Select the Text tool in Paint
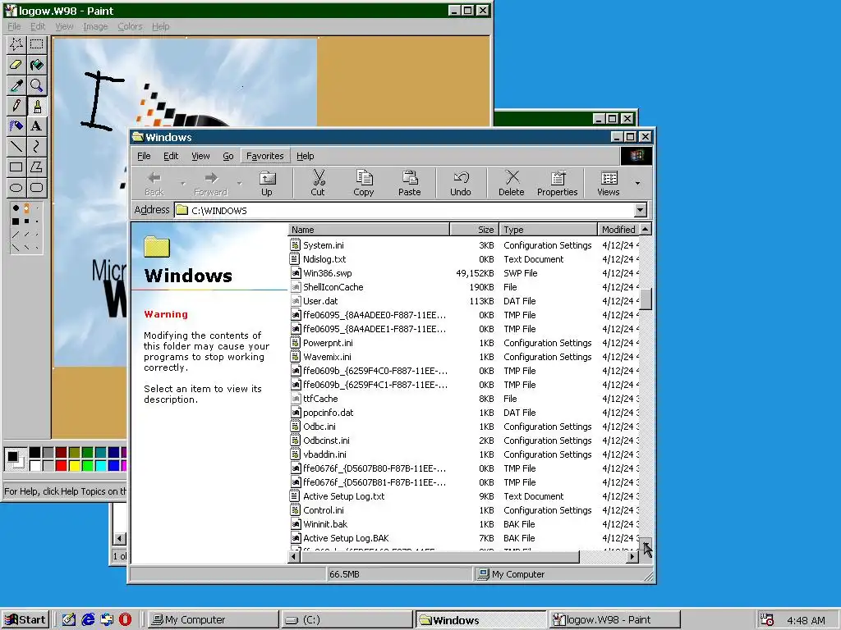Screen dimensions: 841x630 36,126
